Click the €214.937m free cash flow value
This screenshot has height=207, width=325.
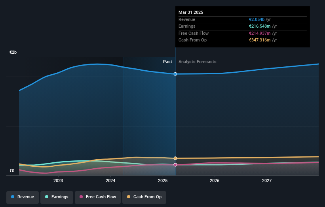[x=260, y=33]
